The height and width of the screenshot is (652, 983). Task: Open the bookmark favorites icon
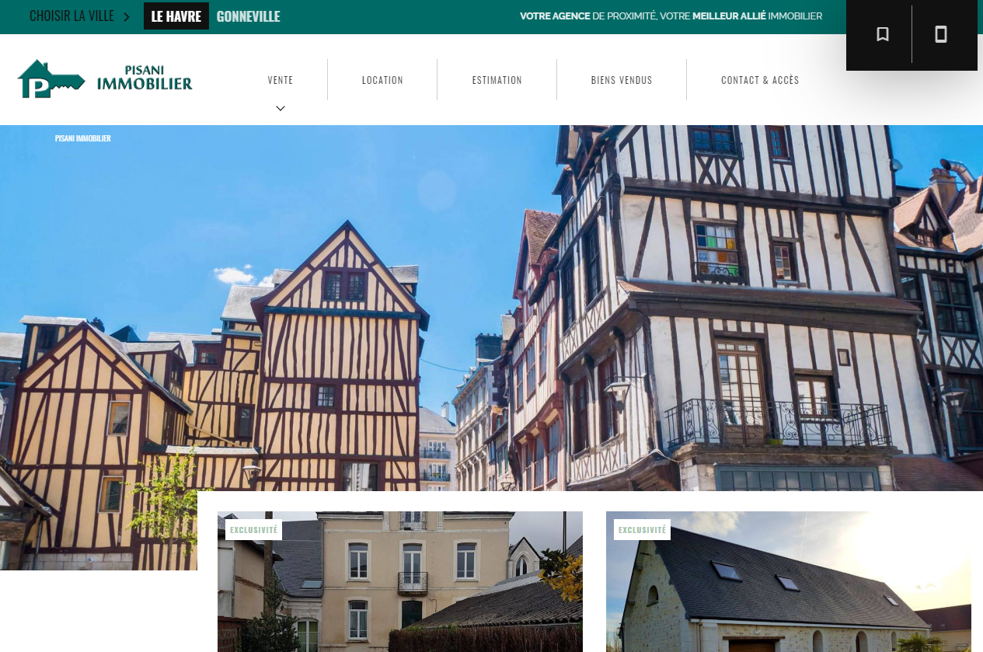click(882, 34)
